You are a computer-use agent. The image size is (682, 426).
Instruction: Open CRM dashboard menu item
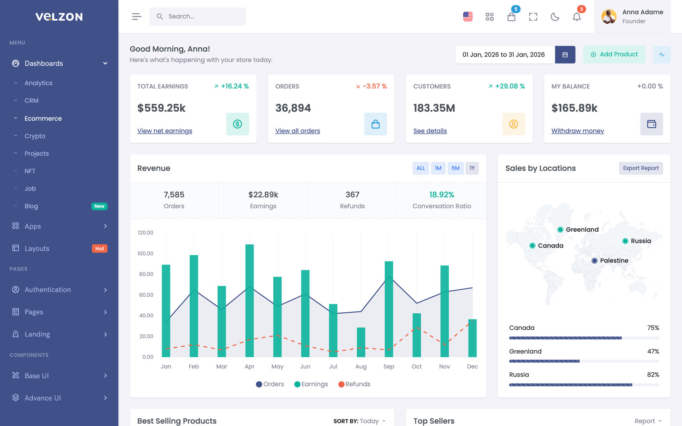[32, 101]
